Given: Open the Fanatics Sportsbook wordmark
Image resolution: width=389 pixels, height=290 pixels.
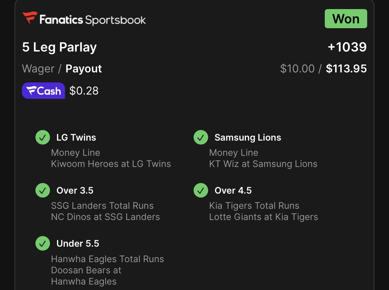Looking at the screenshot, I should 92,20.
